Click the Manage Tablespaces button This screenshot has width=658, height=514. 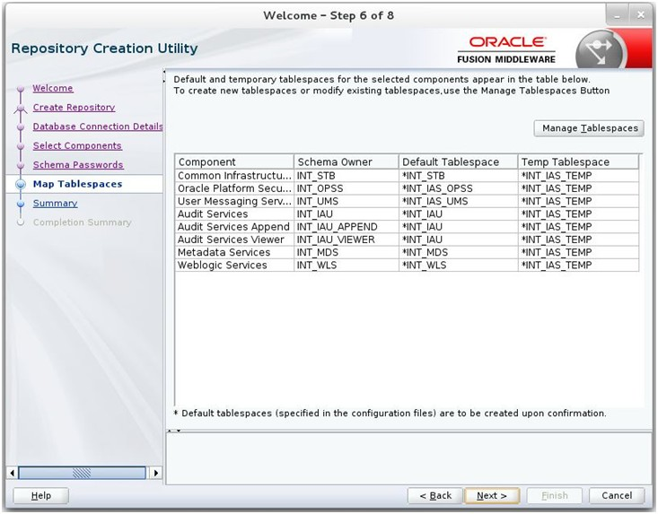pyautogui.click(x=589, y=128)
